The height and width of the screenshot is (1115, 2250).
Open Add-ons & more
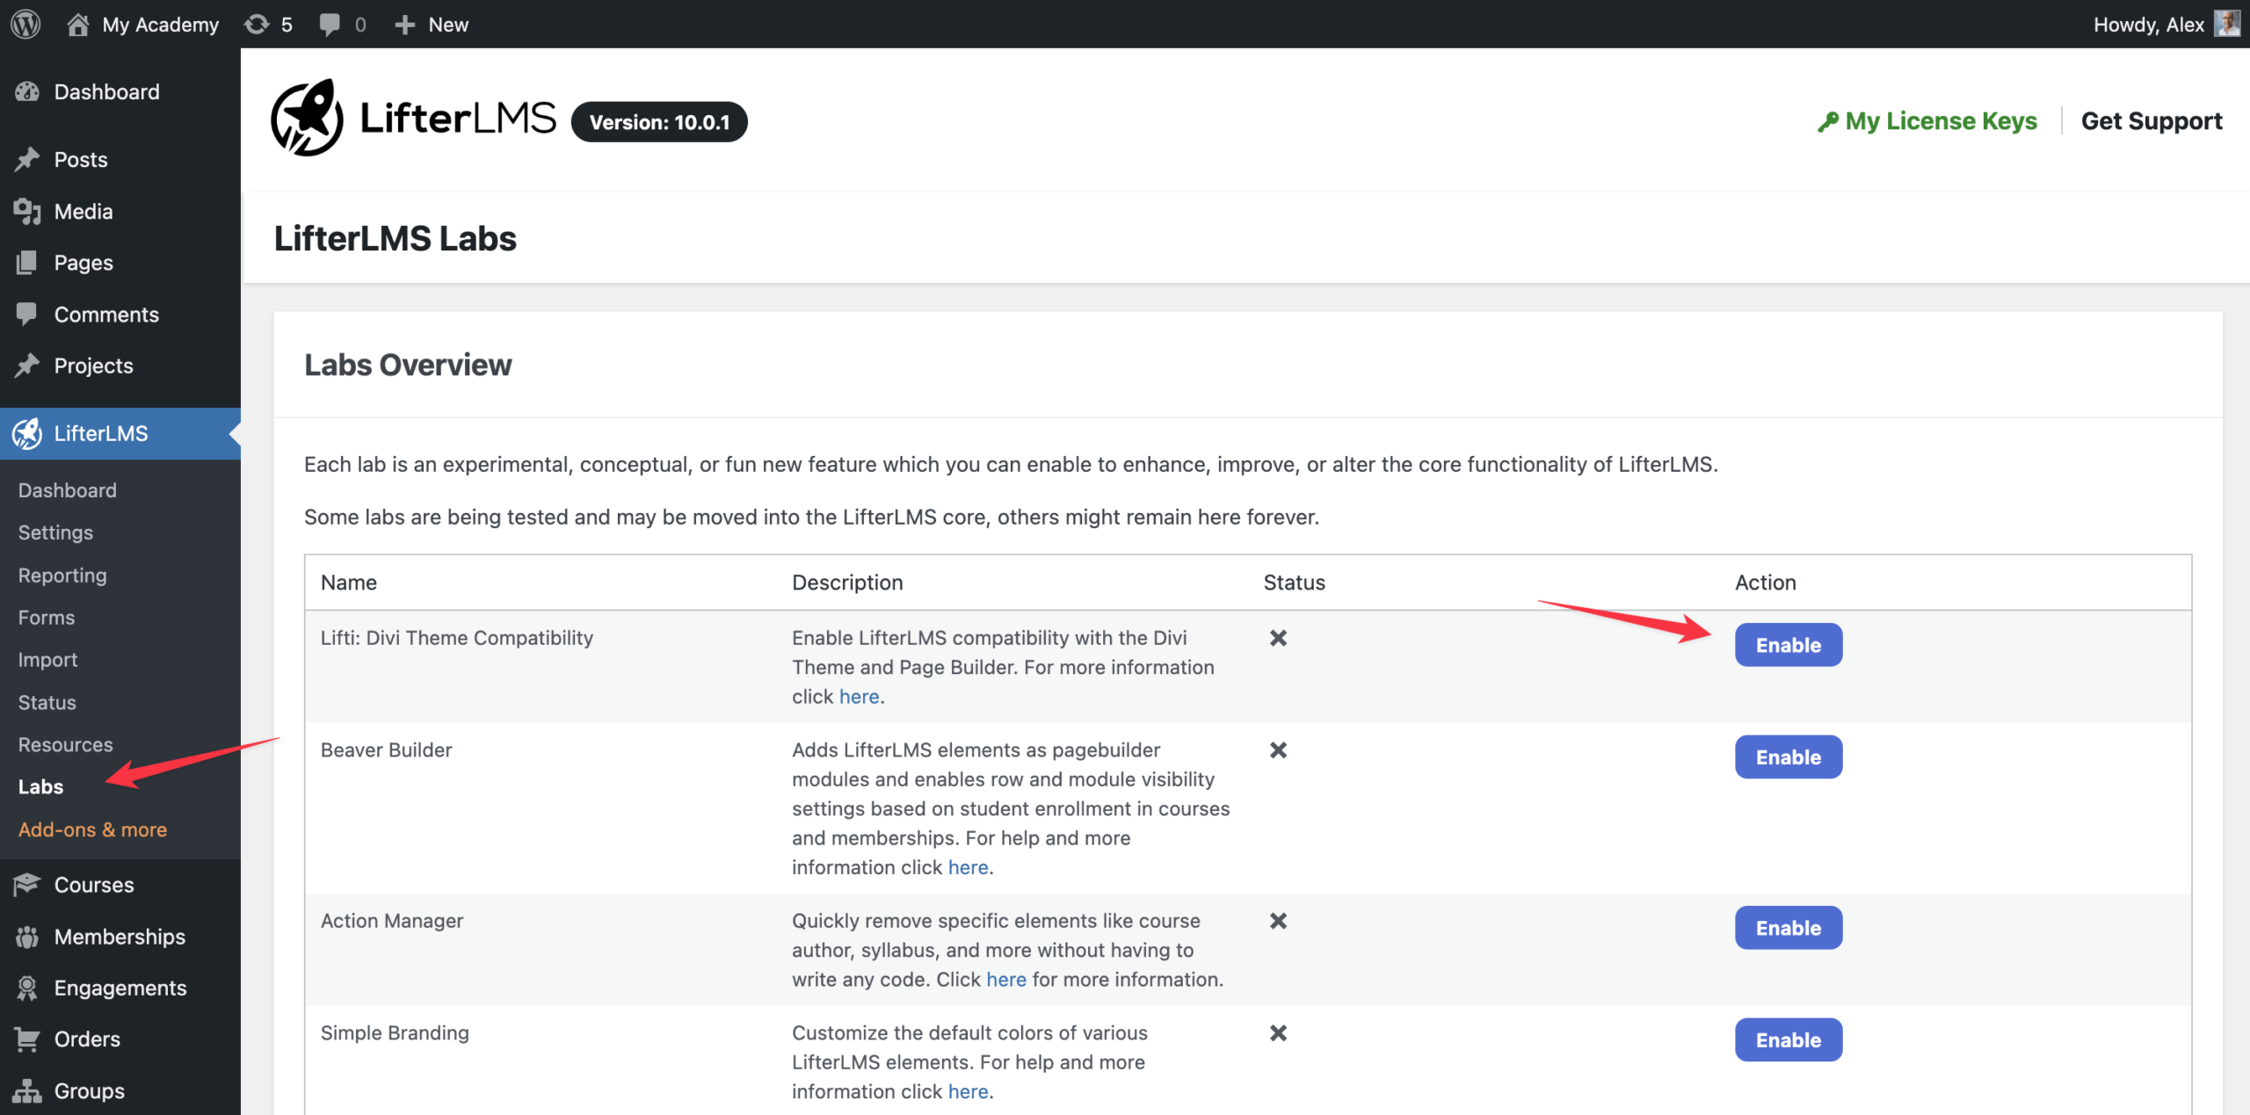coord(92,829)
